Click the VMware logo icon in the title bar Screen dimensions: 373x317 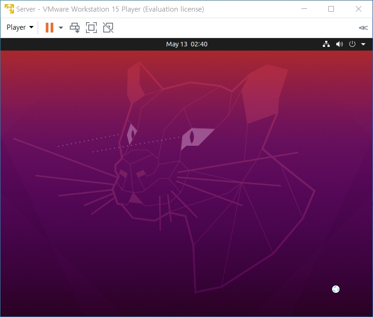[x=9, y=9]
